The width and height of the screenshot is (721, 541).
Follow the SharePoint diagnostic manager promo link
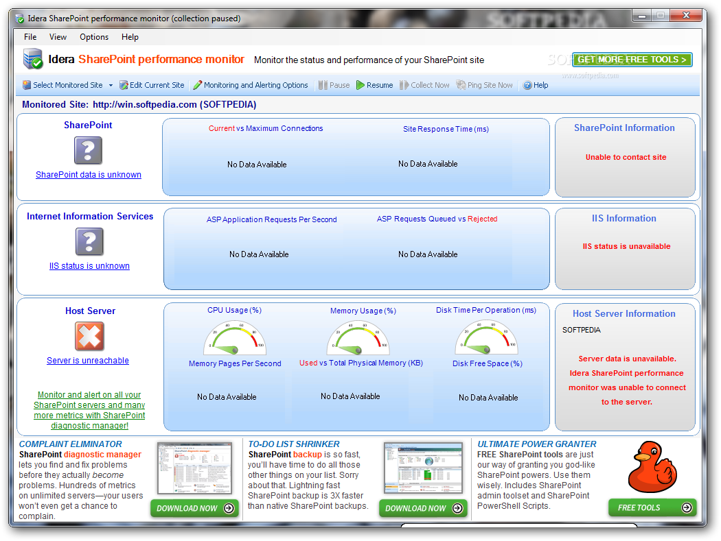pyautogui.click(x=89, y=410)
